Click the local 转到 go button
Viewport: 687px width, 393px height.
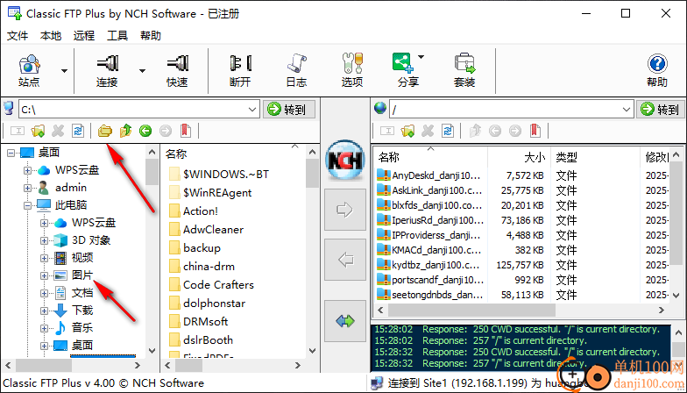point(289,109)
